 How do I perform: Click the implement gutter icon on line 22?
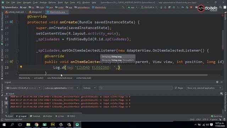pos(11,62)
